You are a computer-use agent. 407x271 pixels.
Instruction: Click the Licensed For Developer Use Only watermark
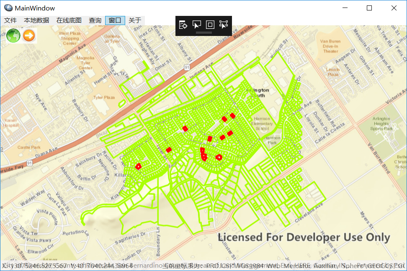coord(303,237)
